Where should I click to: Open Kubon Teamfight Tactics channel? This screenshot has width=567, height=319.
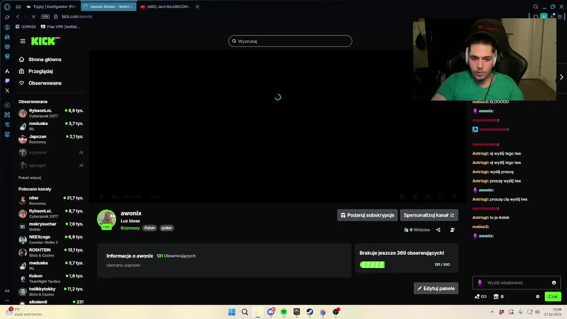pos(51,278)
